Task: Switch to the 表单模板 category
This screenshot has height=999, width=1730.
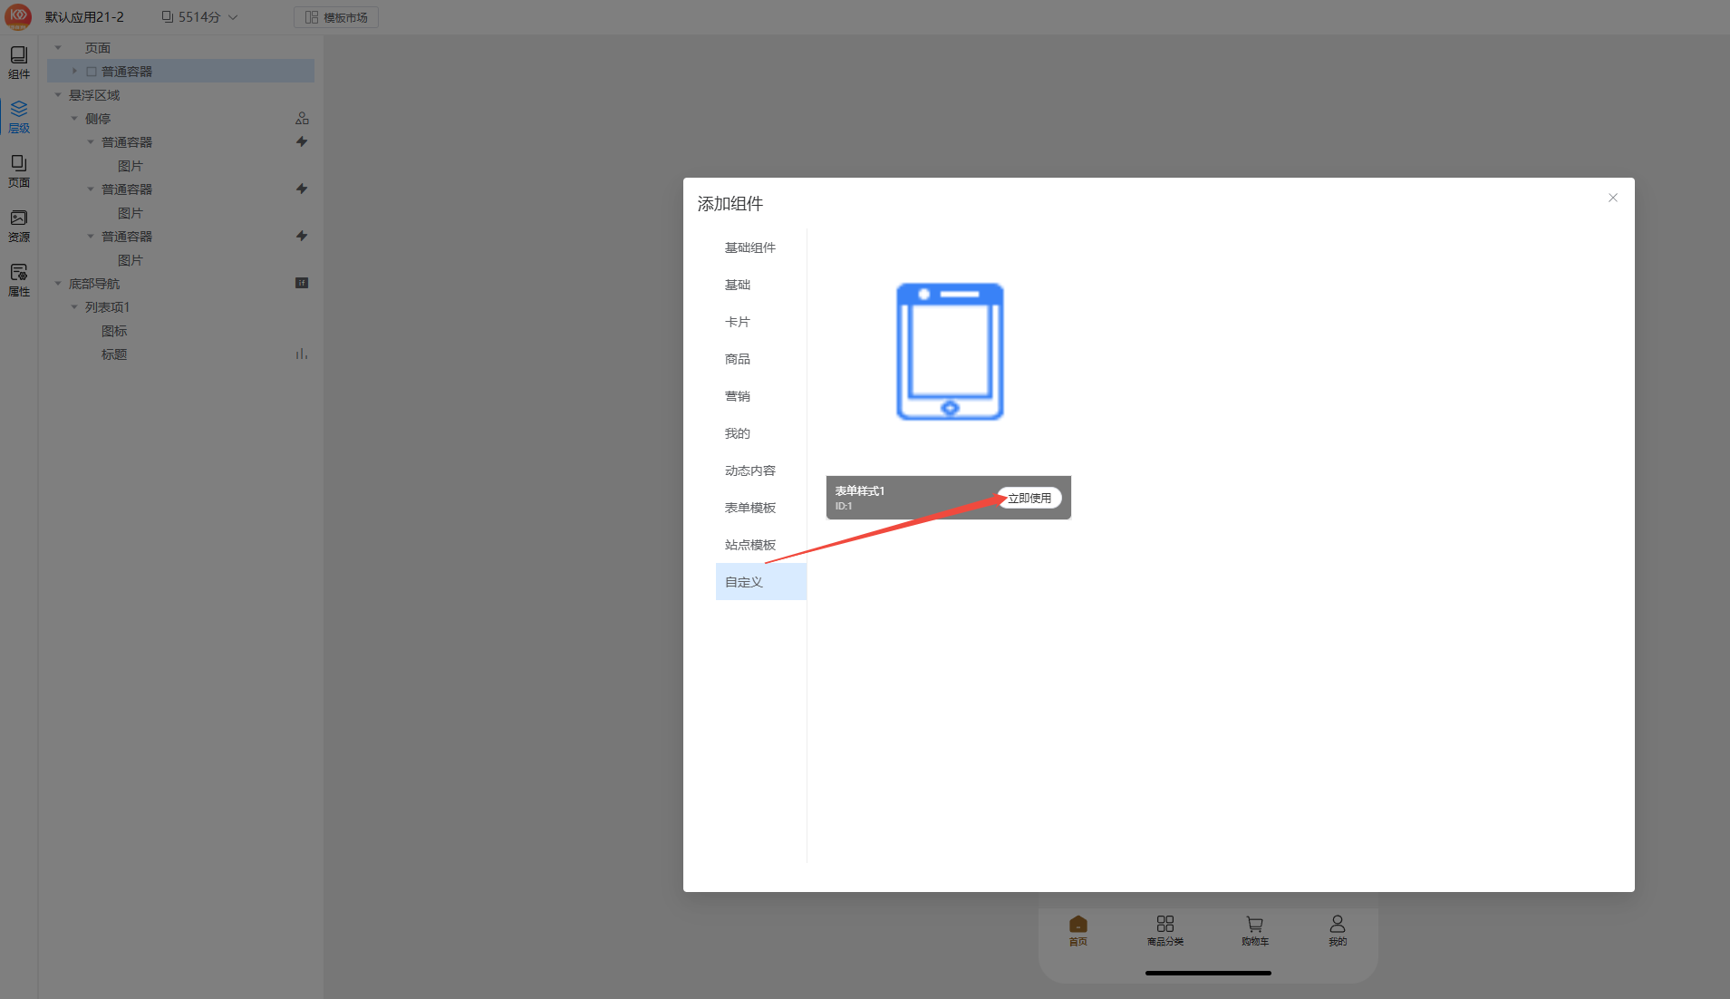Action: click(x=749, y=508)
